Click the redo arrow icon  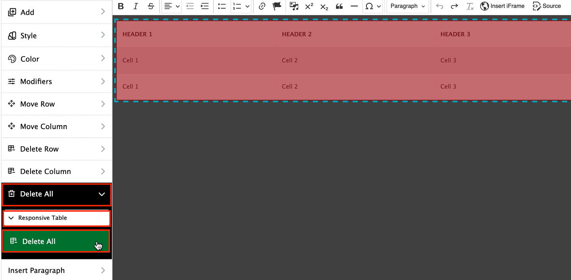pos(454,6)
